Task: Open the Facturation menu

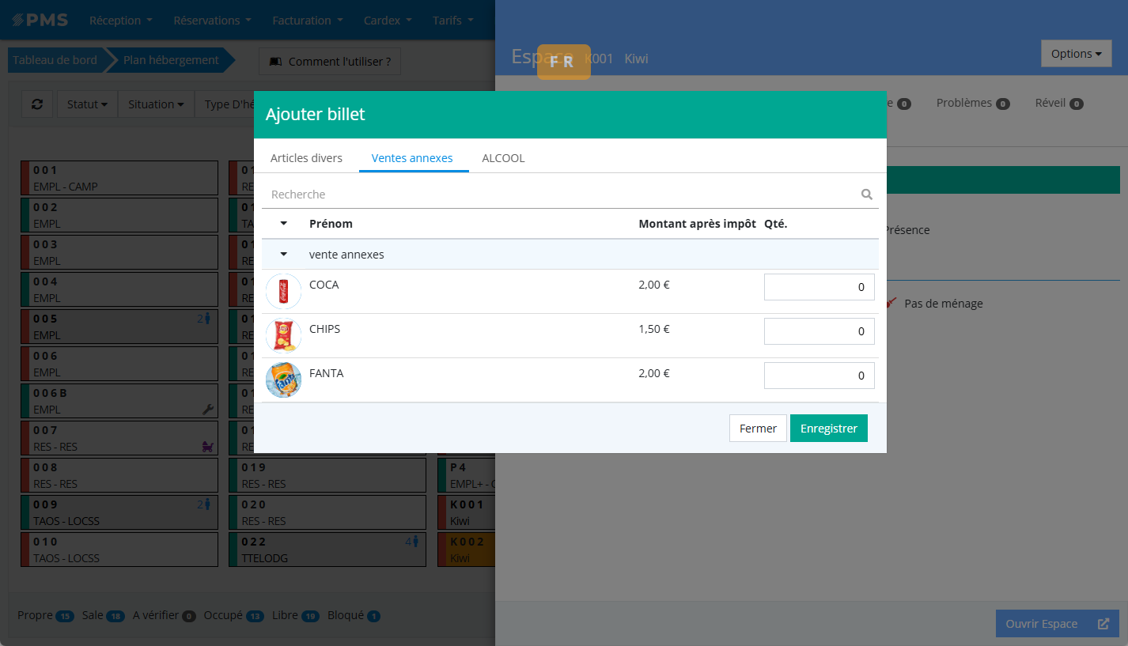Action: point(307,21)
